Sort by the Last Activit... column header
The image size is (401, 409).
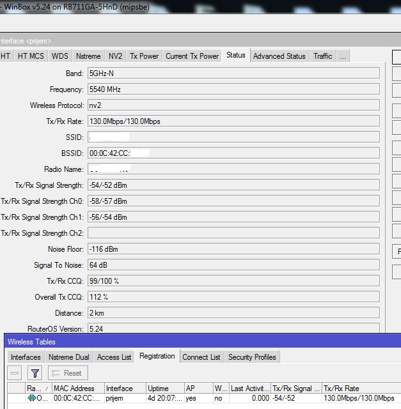pos(250,388)
